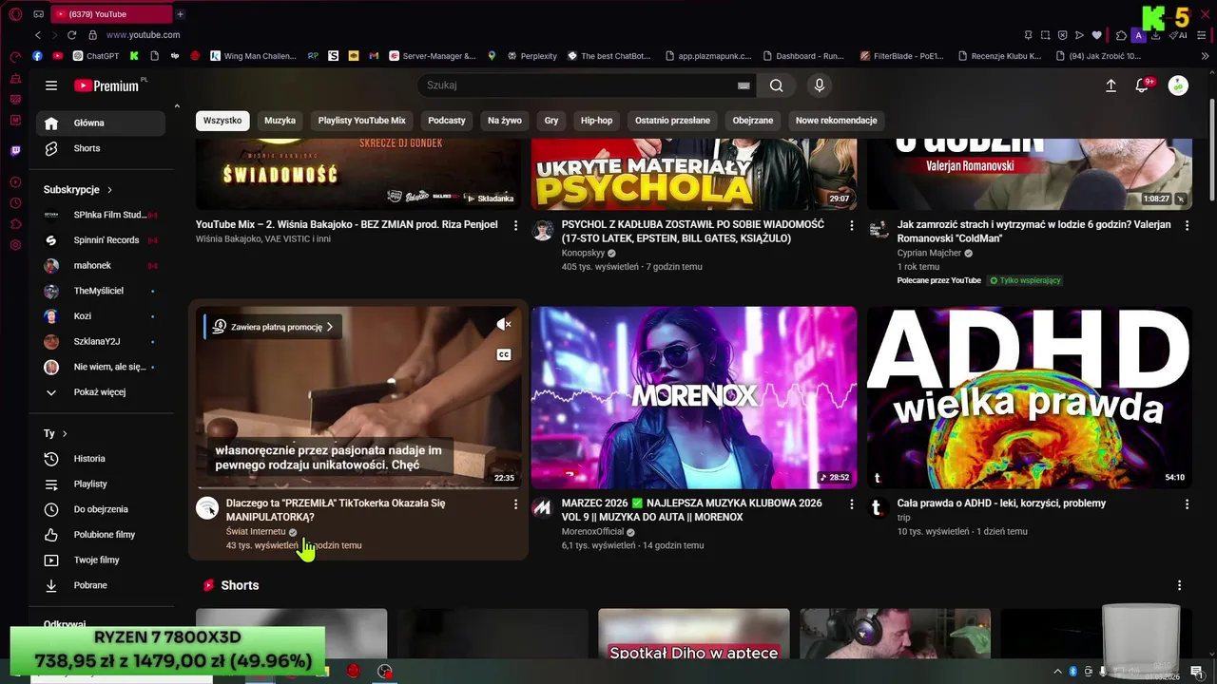The height and width of the screenshot is (684, 1217).
Task: Open the Perplexity bookmark
Action: click(x=531, y=56)
